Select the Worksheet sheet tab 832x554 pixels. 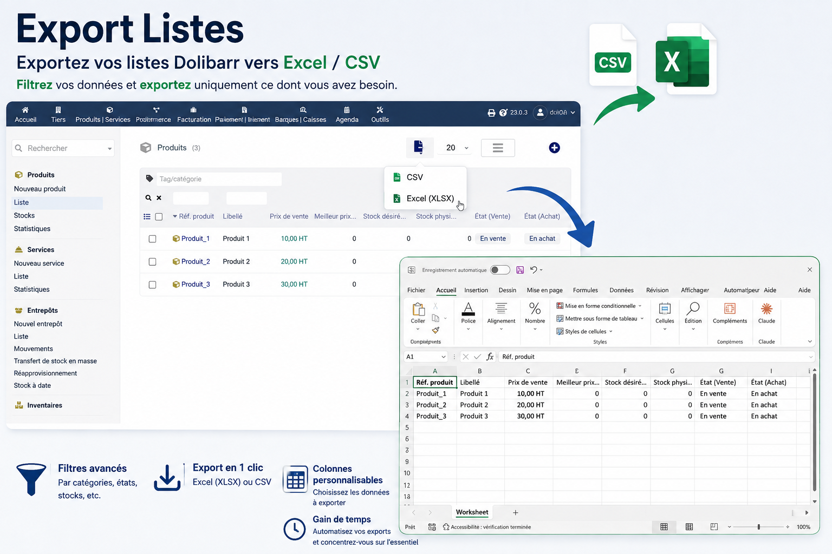pos(472,512)
